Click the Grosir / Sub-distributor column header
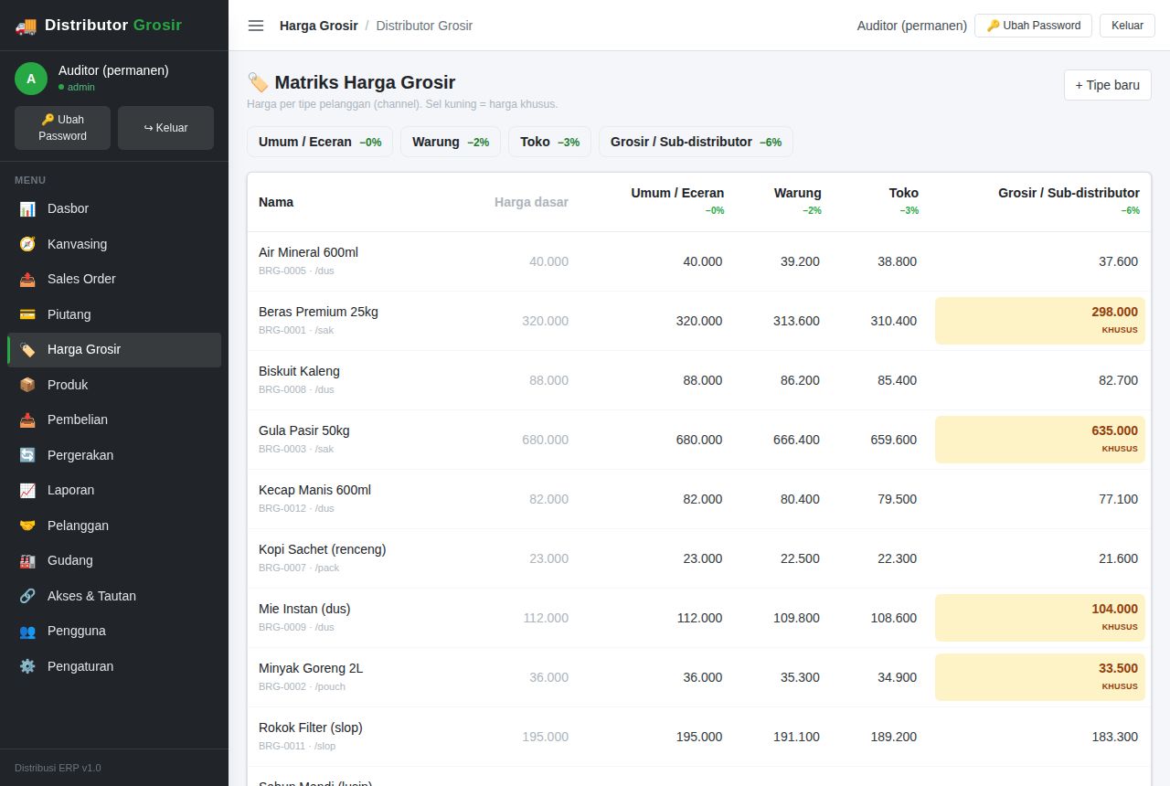Viewport: 1170px width, 786px height. pyautogui.click(x=1069, y=193)
